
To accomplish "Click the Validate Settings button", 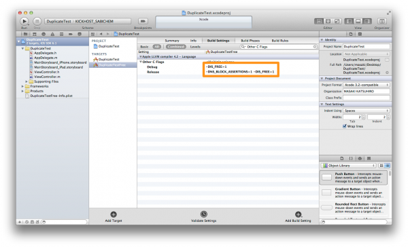I will 204,216.
